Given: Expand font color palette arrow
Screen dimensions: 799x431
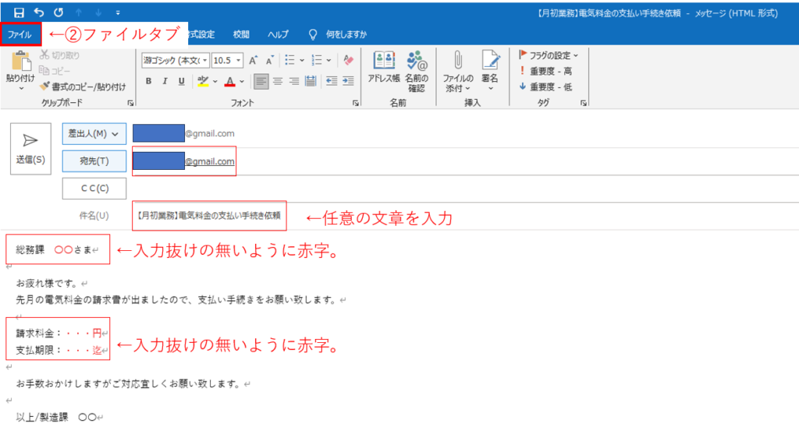Looking at the screenshot, I should (242, 81).
